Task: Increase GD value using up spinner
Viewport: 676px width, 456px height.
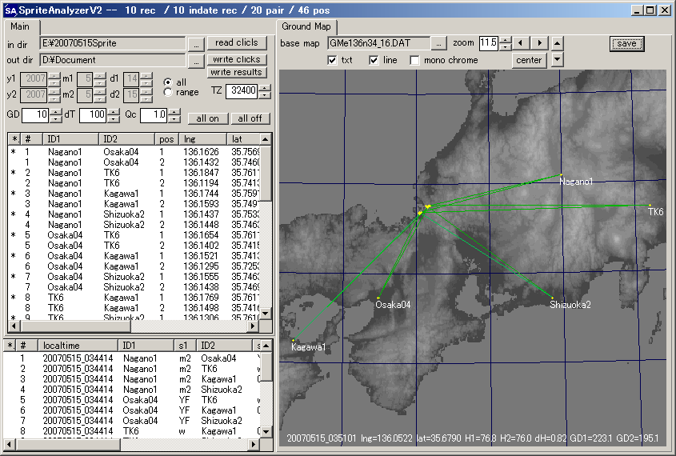Action: [55, 112]
